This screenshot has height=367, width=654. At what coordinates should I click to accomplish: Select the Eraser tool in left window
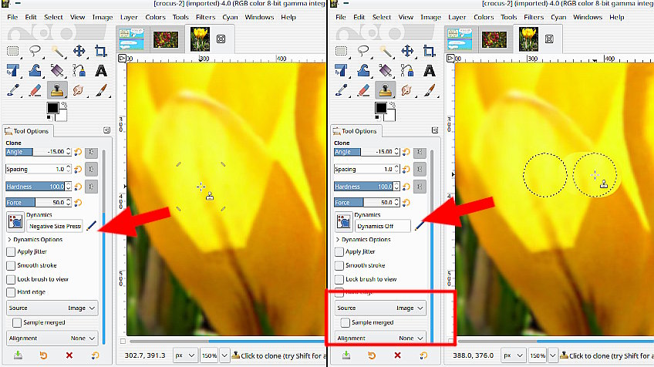(35, 90)
